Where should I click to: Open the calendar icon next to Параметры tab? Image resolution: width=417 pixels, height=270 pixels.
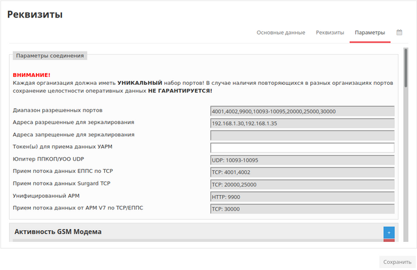tap(399, 32)
